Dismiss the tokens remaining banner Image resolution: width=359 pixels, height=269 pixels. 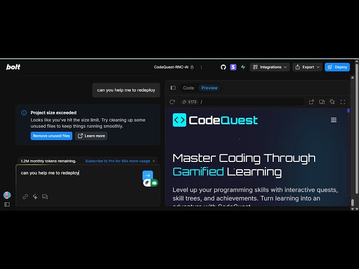coord(154,161)
